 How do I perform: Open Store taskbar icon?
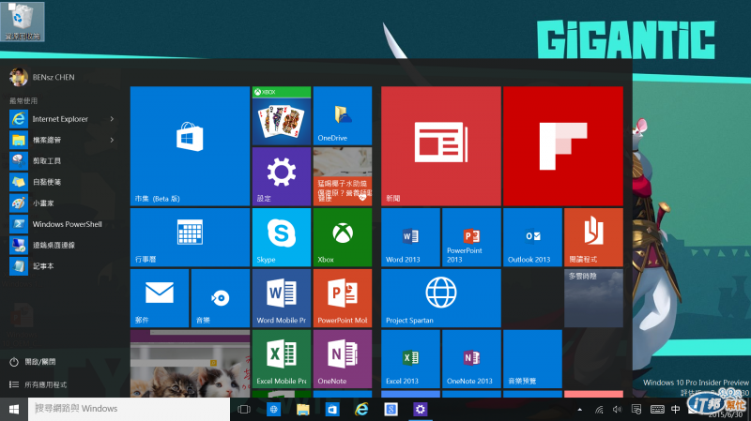point(332,410)
